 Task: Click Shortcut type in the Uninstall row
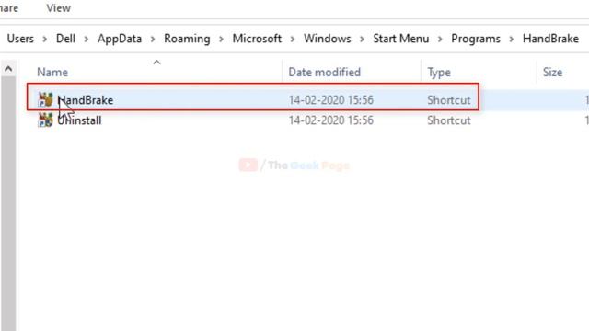click(x=449, y=120)
